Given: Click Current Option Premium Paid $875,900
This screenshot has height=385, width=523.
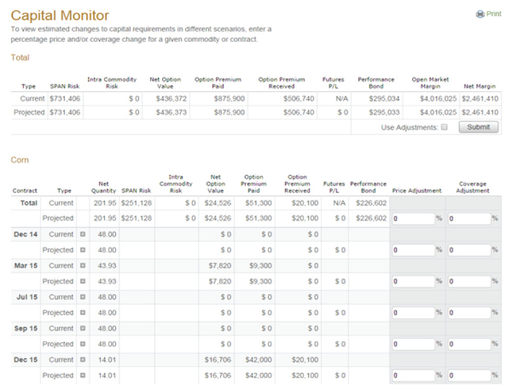Looking at the screenshot, I should [x=229, y=98].
